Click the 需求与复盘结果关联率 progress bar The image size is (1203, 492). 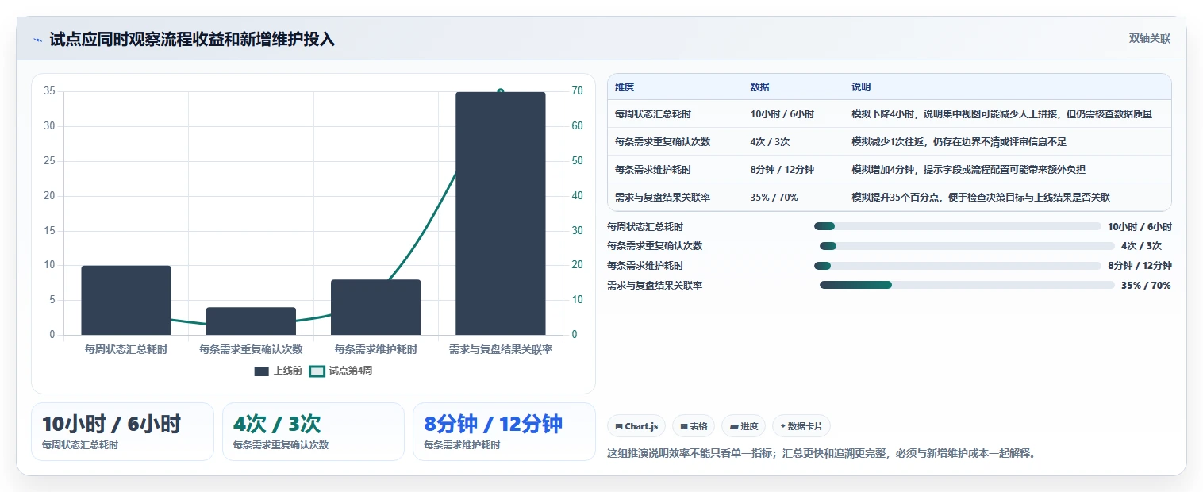967,285
